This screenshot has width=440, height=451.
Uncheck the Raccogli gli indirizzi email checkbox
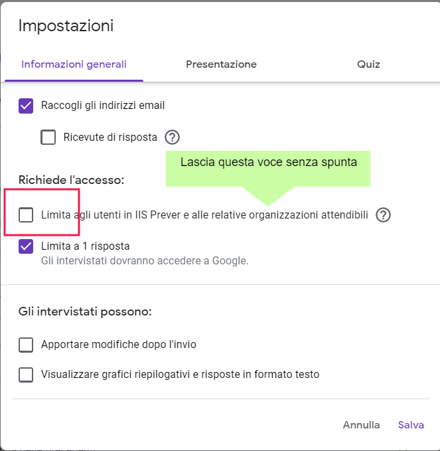pos(26,105)
